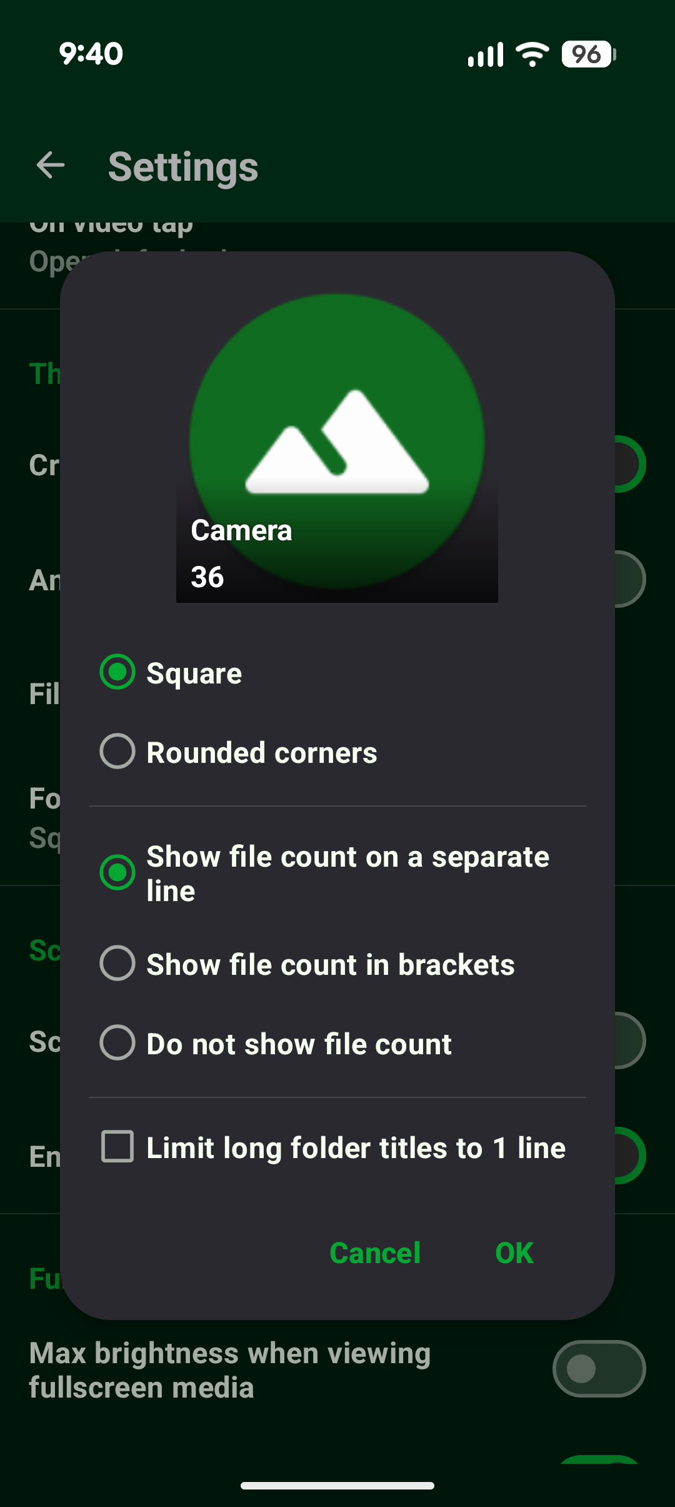This screenshot has width=675, height=1507.
Task: Tap the battery indicator showing 96
Action: pos(588,54)
